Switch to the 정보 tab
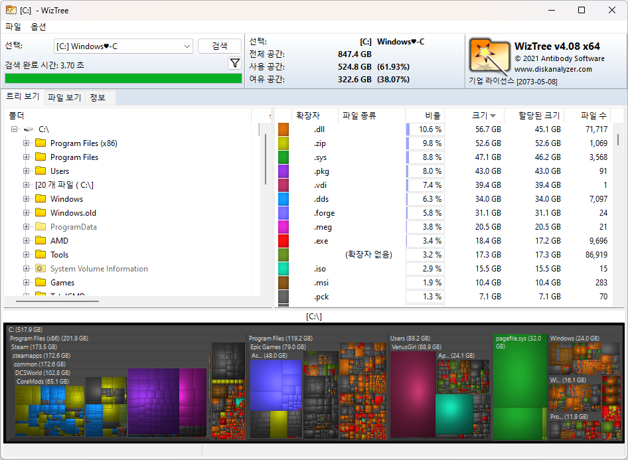Image resolution: width=628 pixels, height=460 pixels. [98, 98]
